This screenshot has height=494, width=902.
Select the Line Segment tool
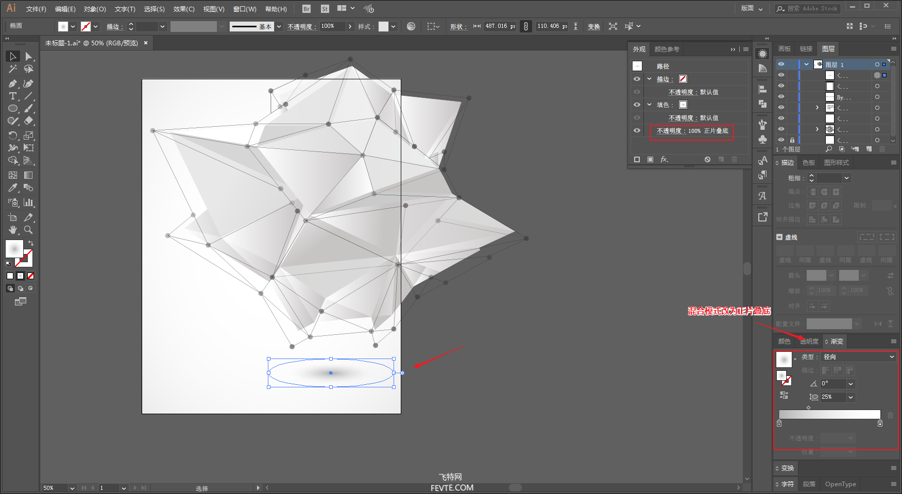tap(29, 96)
